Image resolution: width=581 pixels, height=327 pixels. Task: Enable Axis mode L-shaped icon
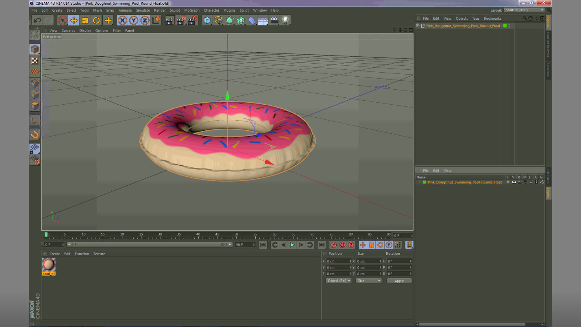[35, 120]
